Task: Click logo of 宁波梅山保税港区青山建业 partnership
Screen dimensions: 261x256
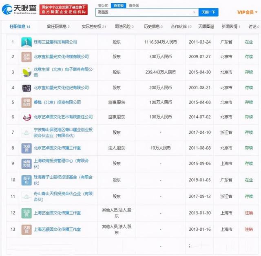Action: [x=27, y=132]
